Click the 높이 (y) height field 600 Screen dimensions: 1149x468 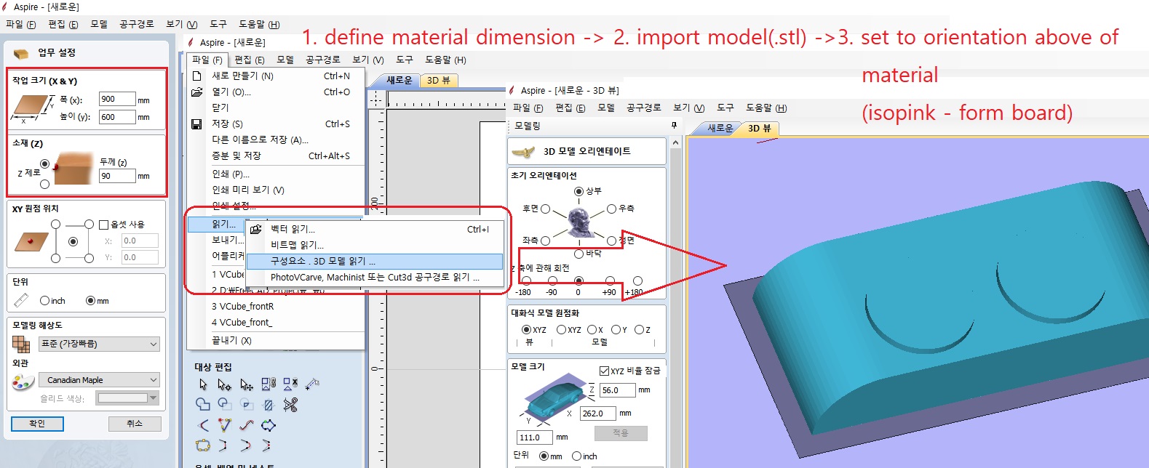click(x=117, y=117)
